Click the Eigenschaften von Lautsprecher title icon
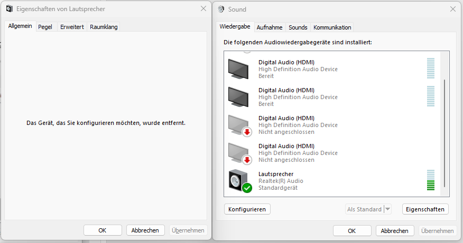This screenshot has height=243, width=463. pos(10,9)
